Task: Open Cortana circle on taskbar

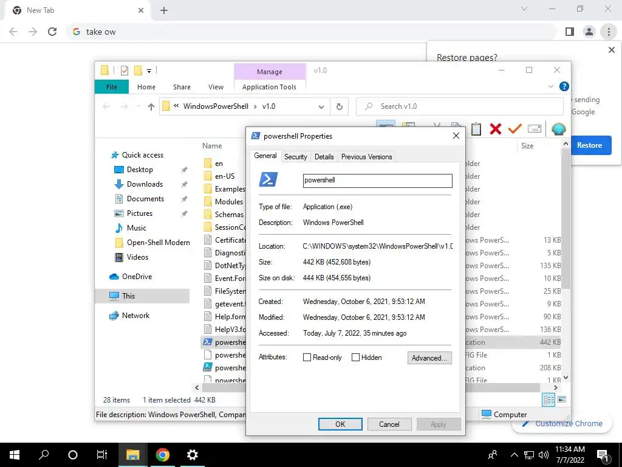Action: 73,455
